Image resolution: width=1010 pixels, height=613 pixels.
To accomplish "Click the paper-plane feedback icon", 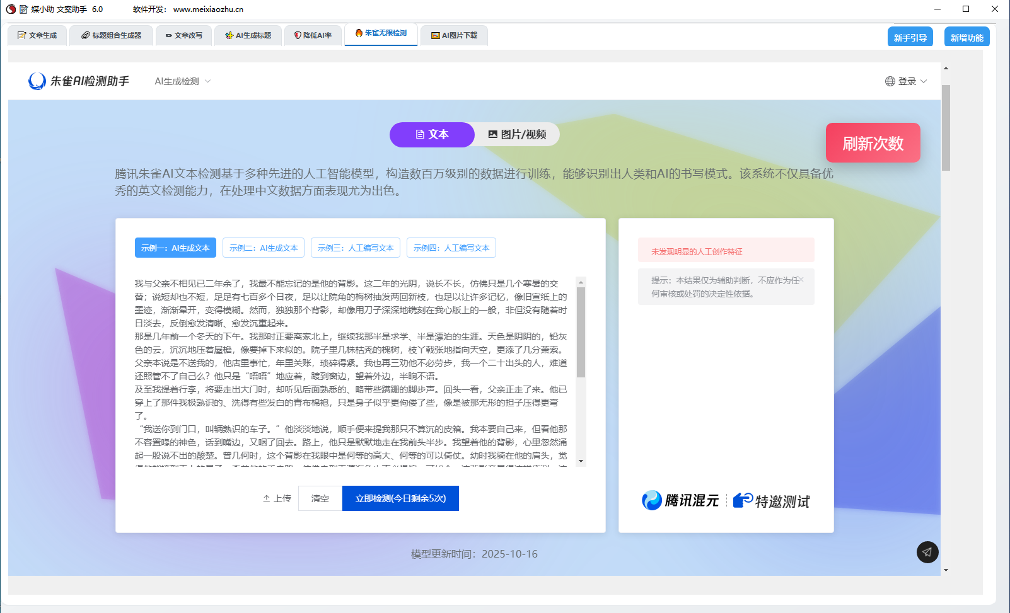I will click(x=927, y=553).
